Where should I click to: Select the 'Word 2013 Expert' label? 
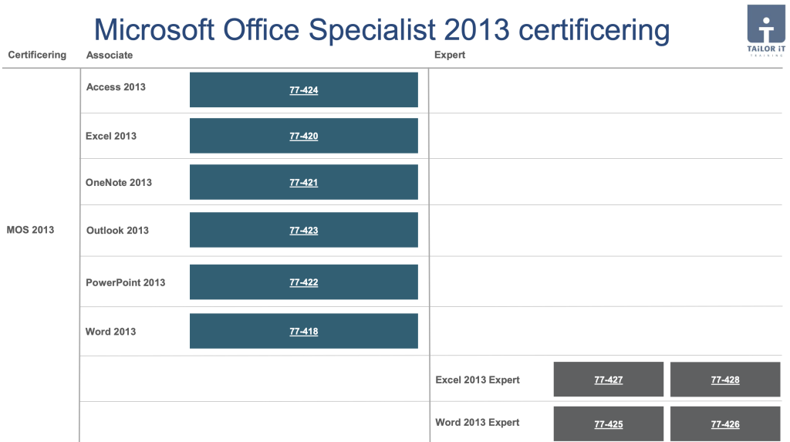point(477,423)
